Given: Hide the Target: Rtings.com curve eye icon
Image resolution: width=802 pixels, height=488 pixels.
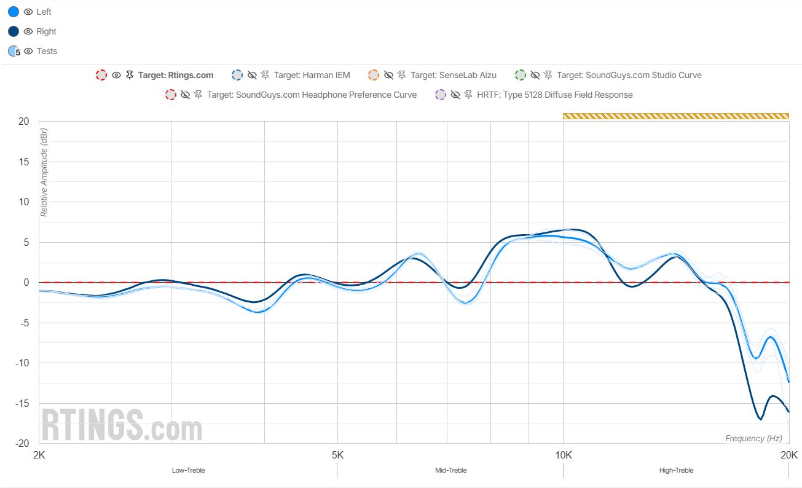Looking at the screenshot, I should (x=116, y=75).
